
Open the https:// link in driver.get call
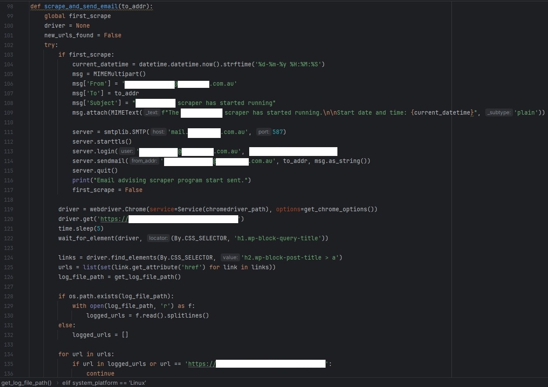115,219
